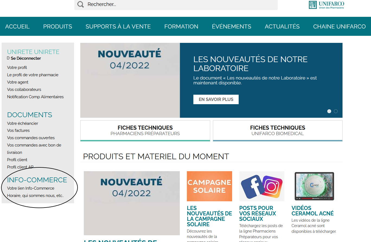Click the Facebook Instagram posts thumbnail
The width and height of the screenshot is (371, 242).
coord(262,186)
